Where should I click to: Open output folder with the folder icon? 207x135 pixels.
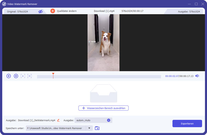[97, 128]
